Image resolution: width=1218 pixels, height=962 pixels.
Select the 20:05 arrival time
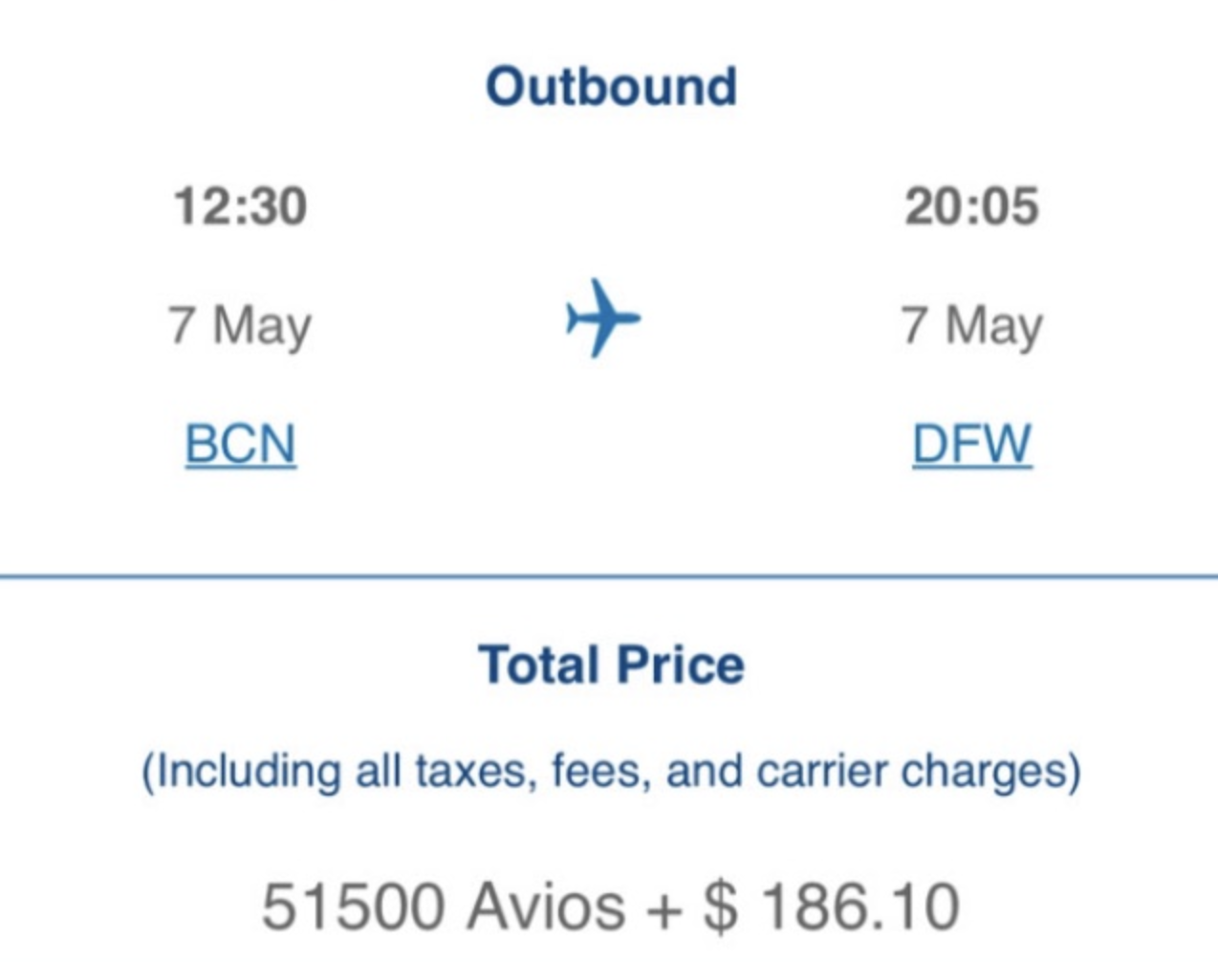coord(971,206)
